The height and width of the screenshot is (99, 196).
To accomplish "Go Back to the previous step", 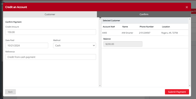I will pyautogui.click(x=10, y=92).
